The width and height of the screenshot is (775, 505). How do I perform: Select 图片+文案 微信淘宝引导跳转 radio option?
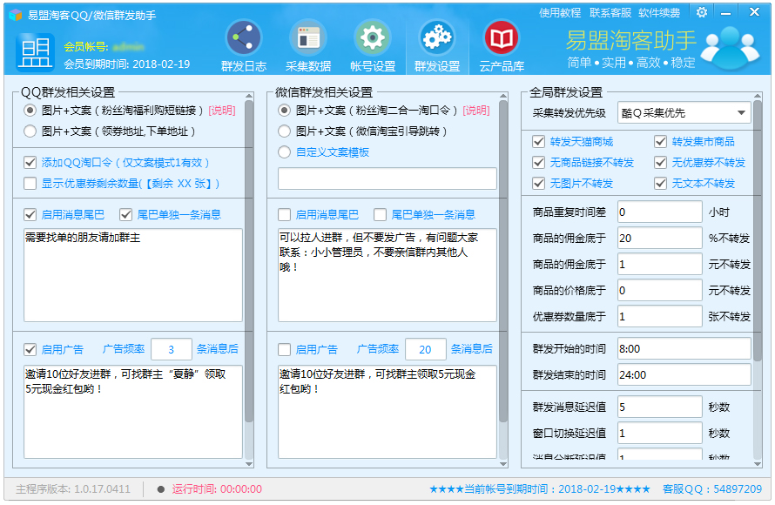pos(284,131)
